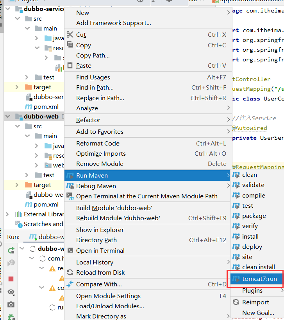Click the red Stop icon in Run panel
The width and height of the screenshot is (284, 320).
pyautogui.click(x=11, y=279)
